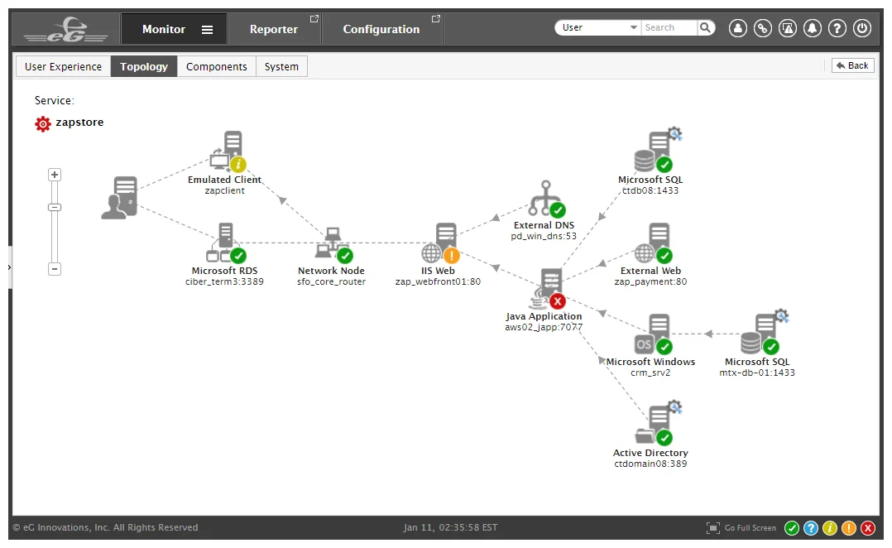Click the boxed alert icon in header
The width and height of the screenshot is (892, 548).
pyautogui.click(x=788, y=28)
